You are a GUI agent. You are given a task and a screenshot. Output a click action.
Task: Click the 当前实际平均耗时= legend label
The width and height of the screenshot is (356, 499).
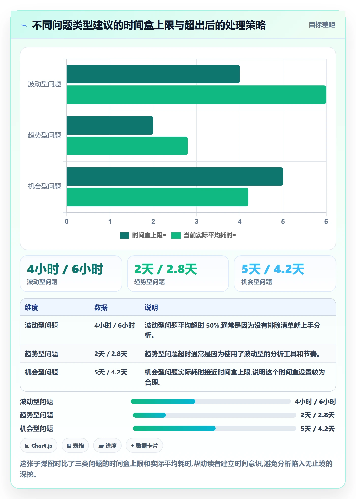[210, 236]
